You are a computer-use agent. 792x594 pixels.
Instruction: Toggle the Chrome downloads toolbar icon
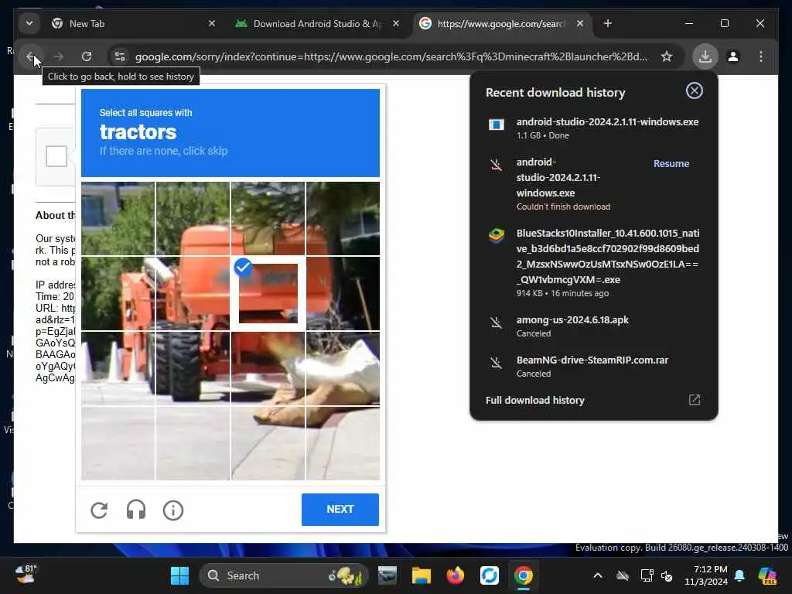[705, 56]
